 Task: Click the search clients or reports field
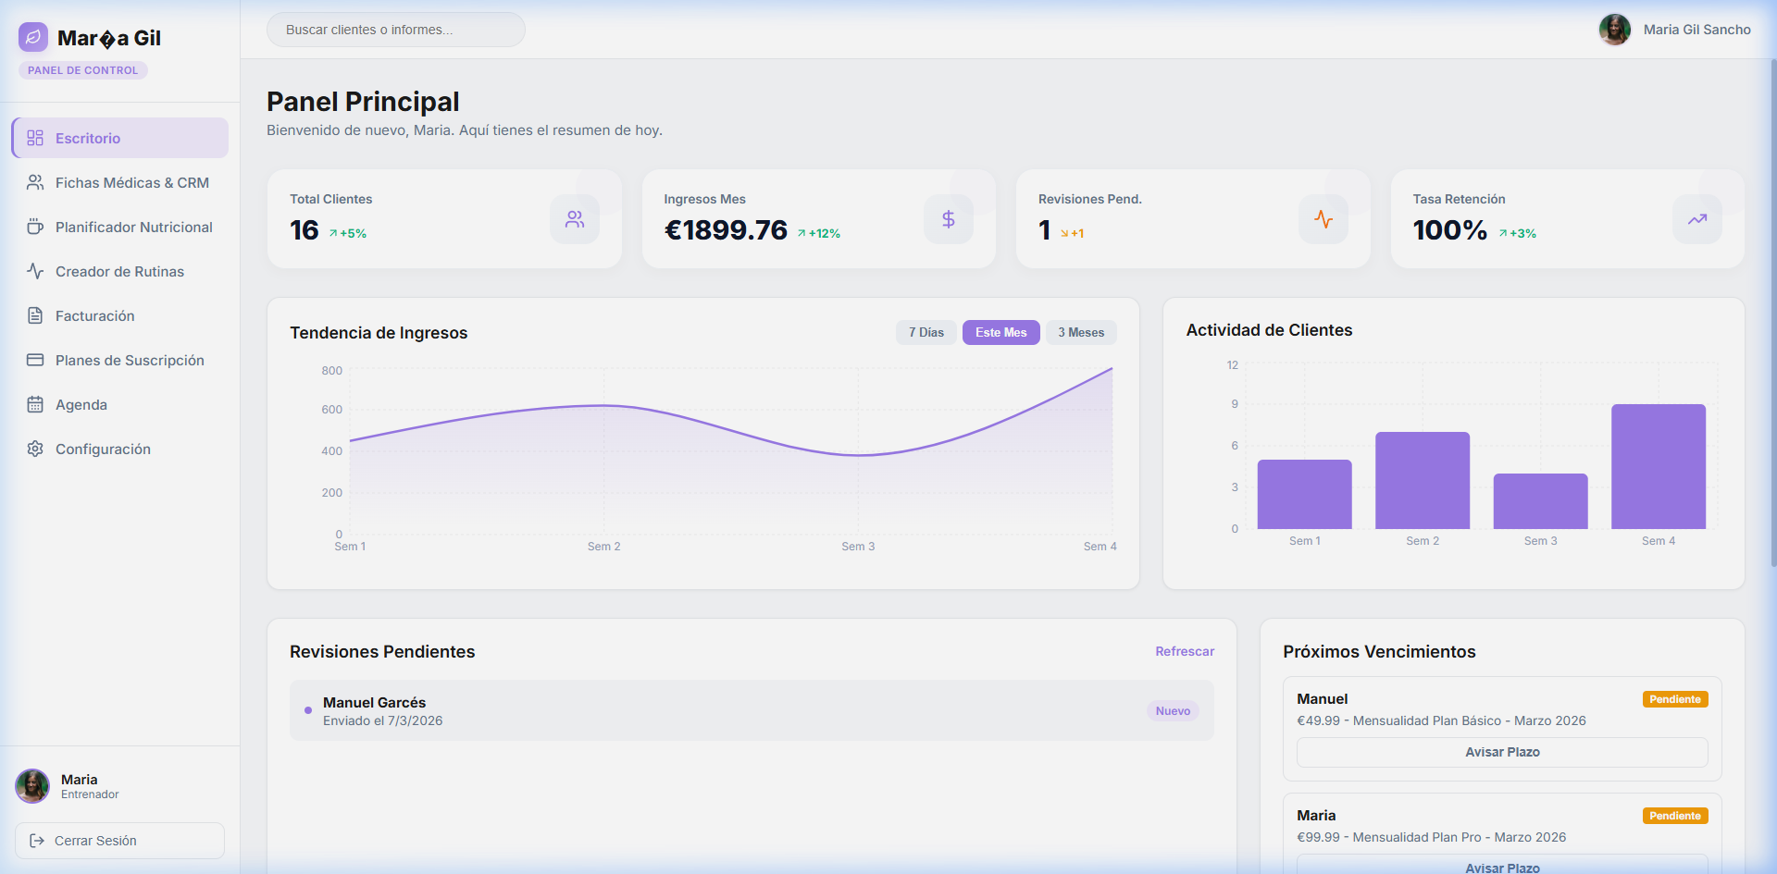pos(395,30)
